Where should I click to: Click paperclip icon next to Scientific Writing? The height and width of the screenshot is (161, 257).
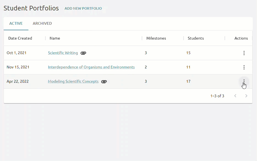pyautogui.click(x=83, y=53)
